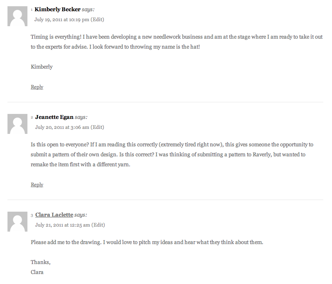332x284 pixels.
Task: Open the July 20, 2011 at 3:06 am permalink
Action: [62, 127]
